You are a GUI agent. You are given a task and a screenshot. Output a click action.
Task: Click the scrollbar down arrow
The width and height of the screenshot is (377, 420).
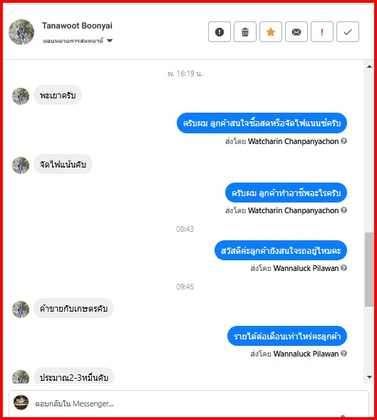(369, 377)
